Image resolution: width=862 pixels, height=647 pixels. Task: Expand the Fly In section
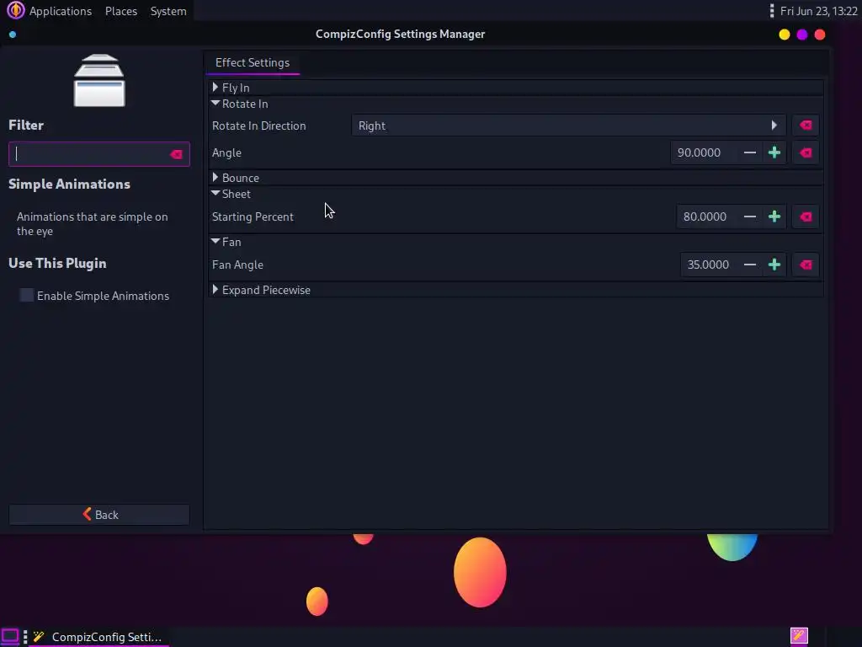coord(215,88)
